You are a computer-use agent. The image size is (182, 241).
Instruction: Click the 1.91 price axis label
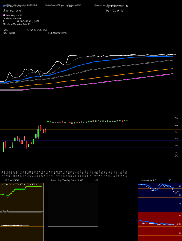tap(177, 132)
